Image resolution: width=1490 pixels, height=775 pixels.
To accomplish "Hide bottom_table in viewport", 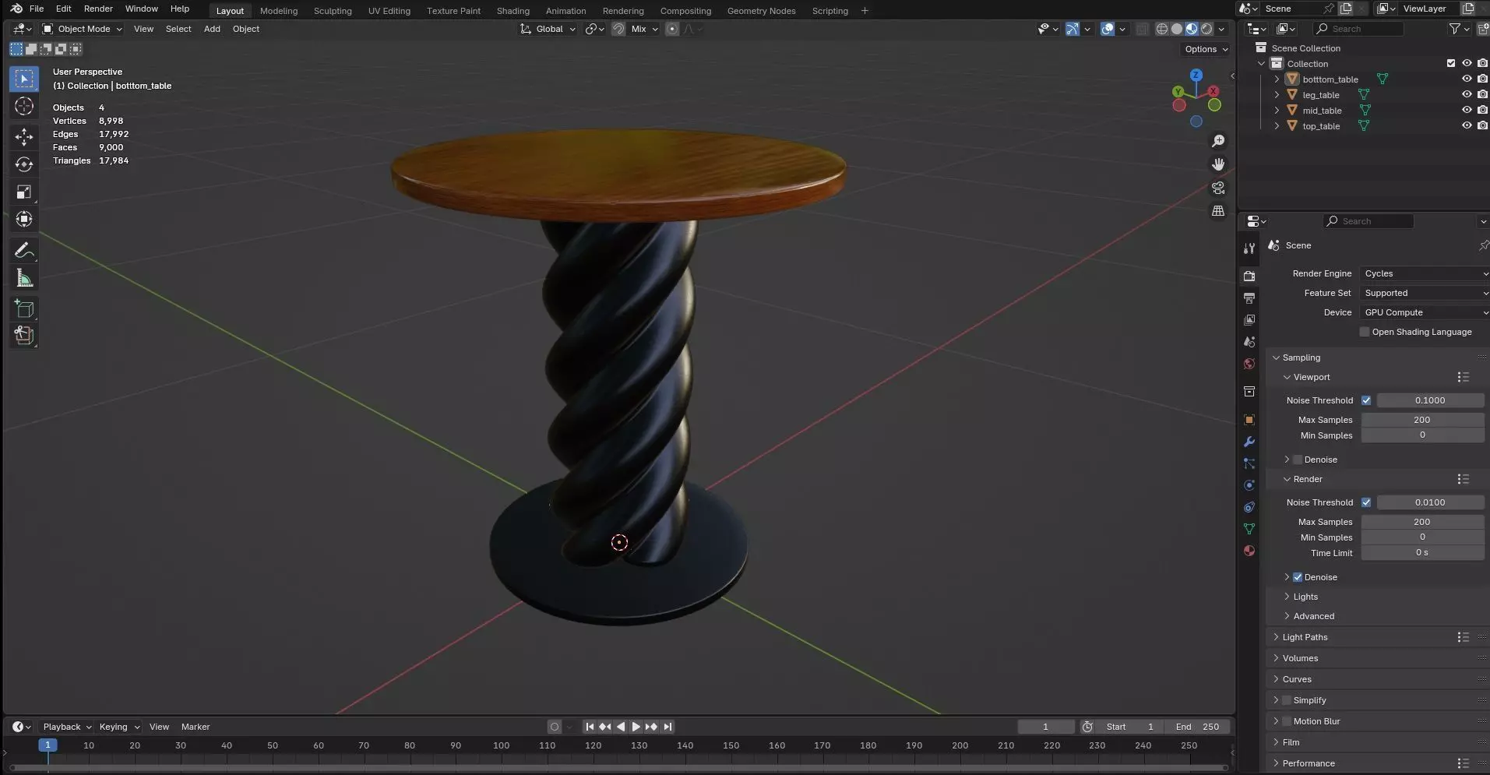I will coord(1467,79).
